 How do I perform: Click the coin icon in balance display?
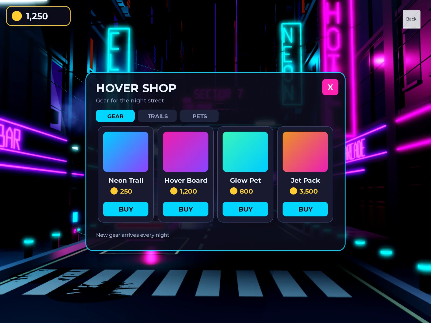(17, 16)
